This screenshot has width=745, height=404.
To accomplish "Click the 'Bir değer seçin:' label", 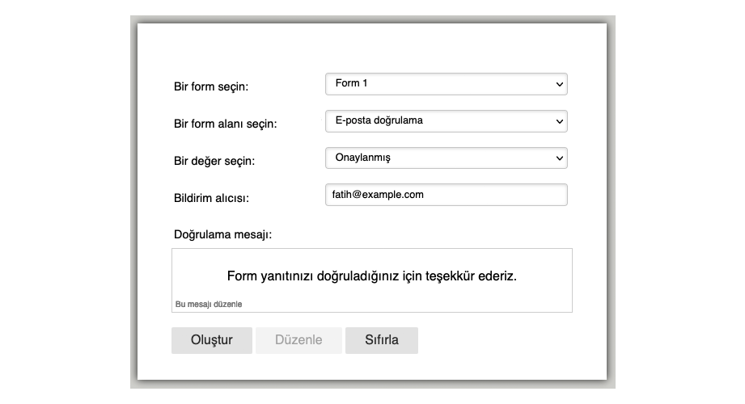I will 214,161.
